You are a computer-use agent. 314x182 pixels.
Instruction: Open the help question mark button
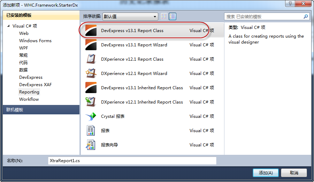point(290,3)
